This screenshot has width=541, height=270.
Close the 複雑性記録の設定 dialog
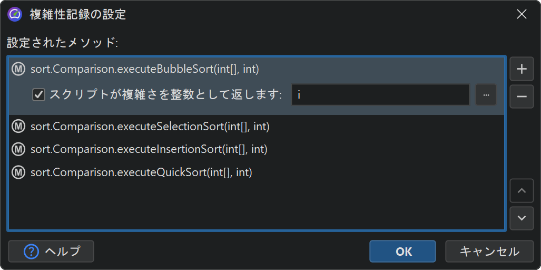[x=522, y=14]
